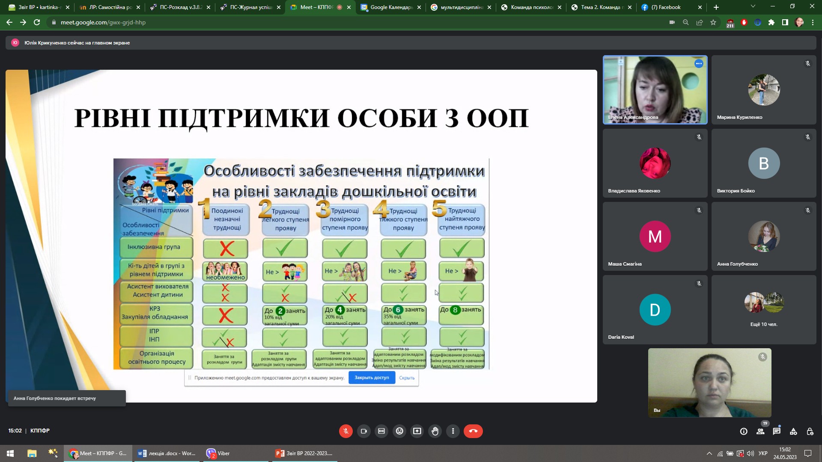Open volume control in tray
822x462 pixels.
[751, 453]
